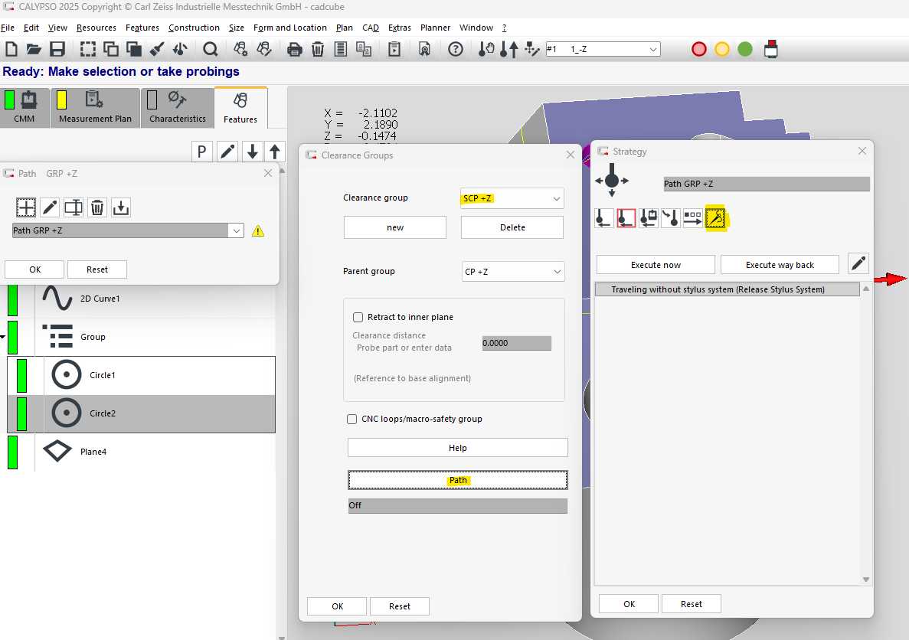The width and height of the screenshot is (909, 640).
Task: Enable Retract to inner plane checkbox
Action: (x=358, y=317)
